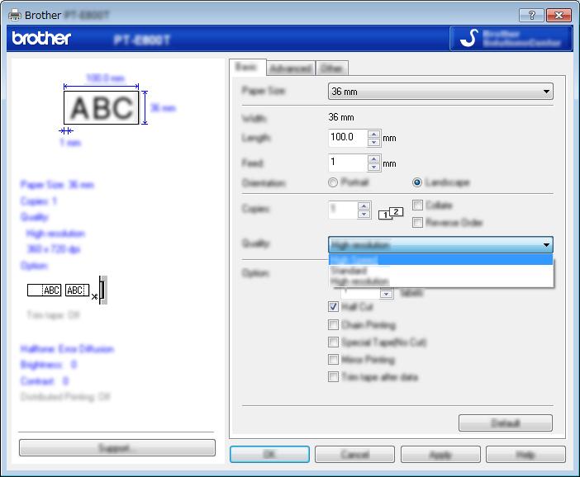
Task: Click the Feed input field showing 1
Action: [348, 163]
